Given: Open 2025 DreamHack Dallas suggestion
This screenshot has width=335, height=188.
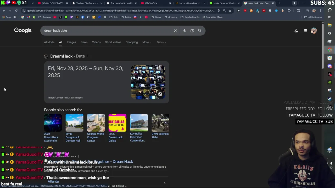Looking at the screenshot, I should click(117, 128).
